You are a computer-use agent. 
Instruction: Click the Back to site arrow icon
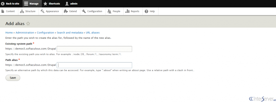(x=3, y=3)
